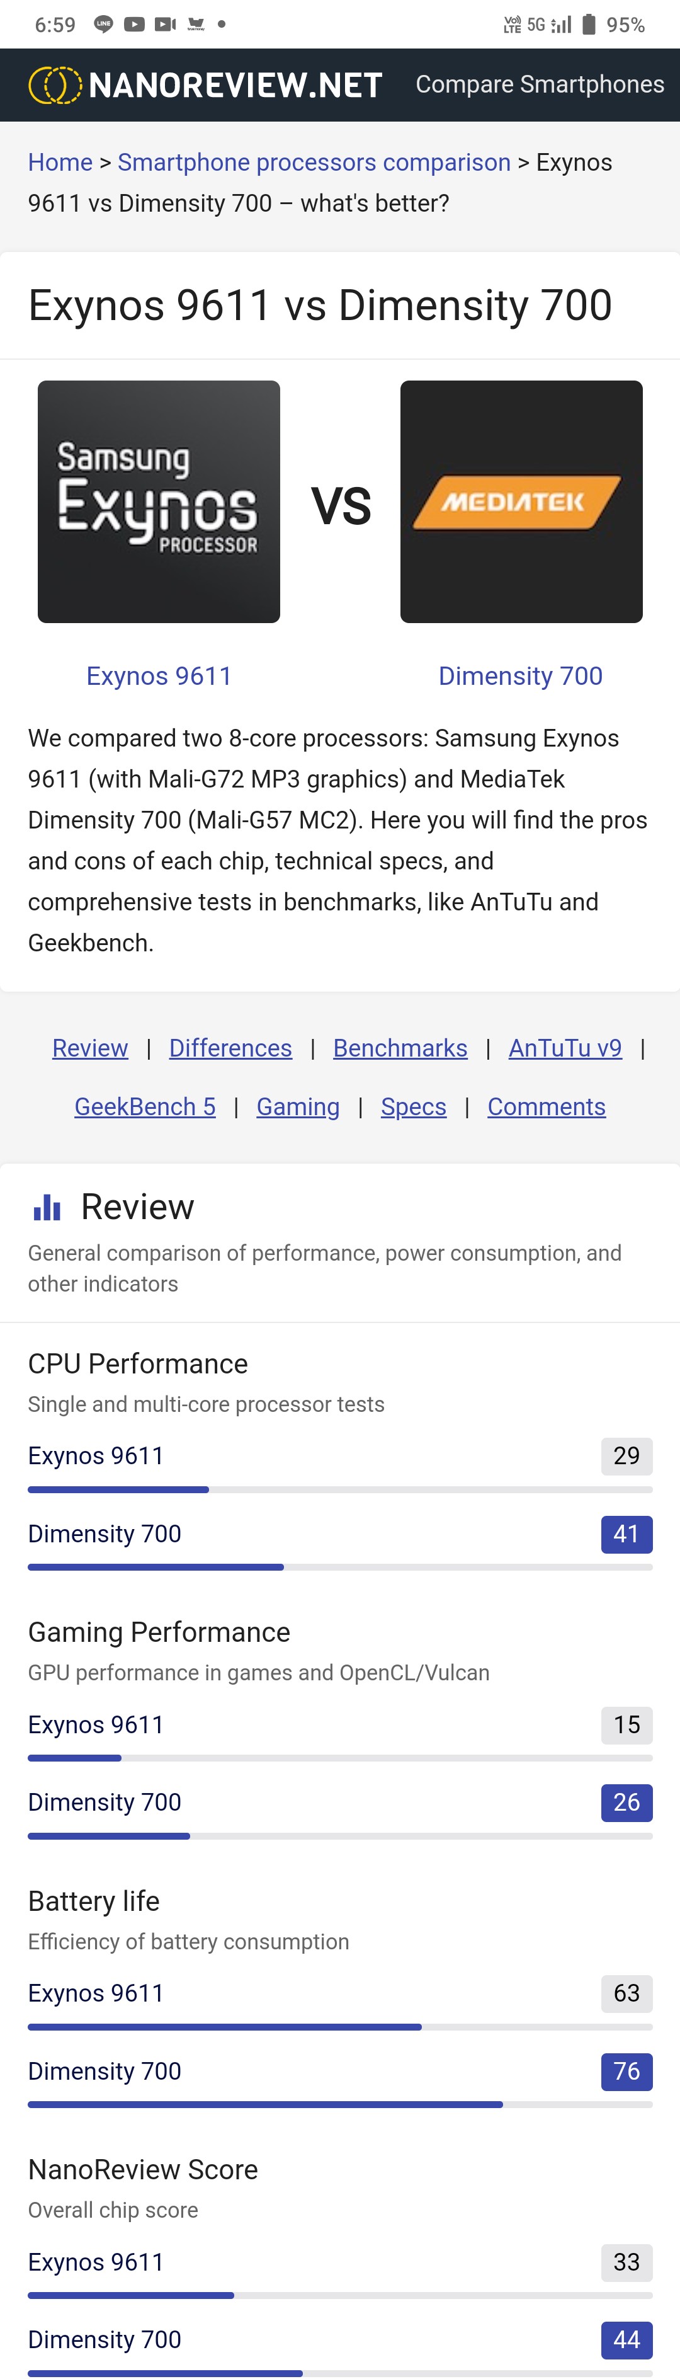Jump to the Gaming section
The image size is (680, 2379).
[298, 1106]
